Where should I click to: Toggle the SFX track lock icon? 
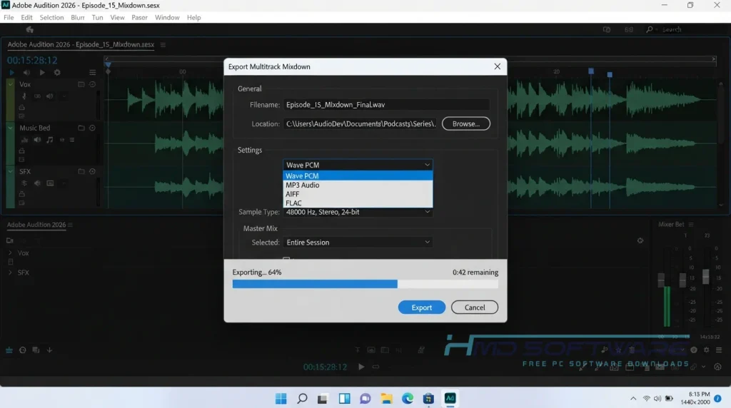coord(22,194)
